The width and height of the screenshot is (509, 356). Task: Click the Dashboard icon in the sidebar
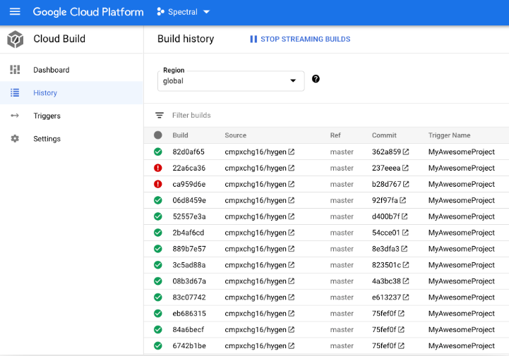pos(15,70)
